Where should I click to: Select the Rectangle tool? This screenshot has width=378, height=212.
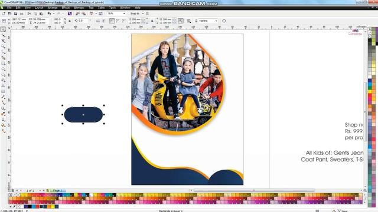[x=3, y=64]
